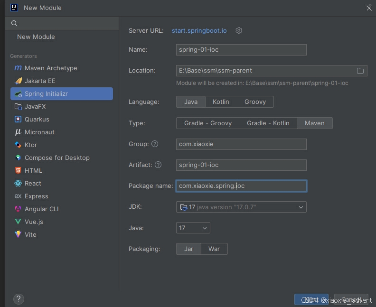Select Vue.js generator
The width and height of the screenshot is (376, 307).
[x=62, y=222]
